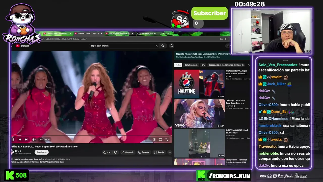Clear the search text with X icon

pyautogui.click(x=156, y=46)
